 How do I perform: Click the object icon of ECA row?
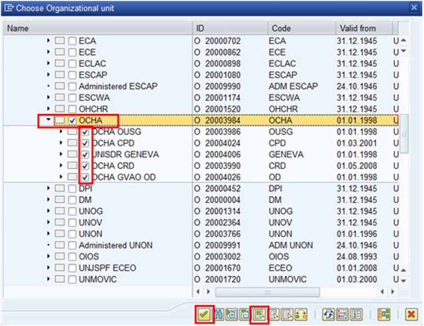pos(59,41)
